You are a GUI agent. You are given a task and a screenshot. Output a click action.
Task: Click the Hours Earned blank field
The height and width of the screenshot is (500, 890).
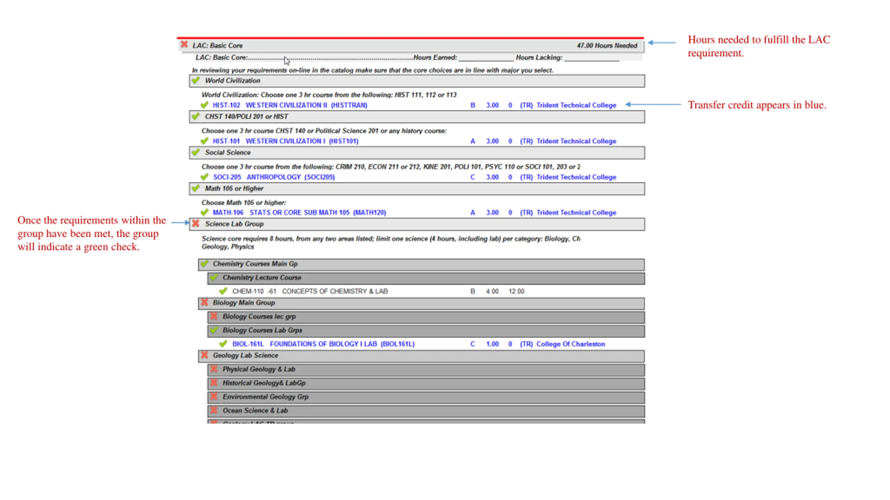(486, 58)
